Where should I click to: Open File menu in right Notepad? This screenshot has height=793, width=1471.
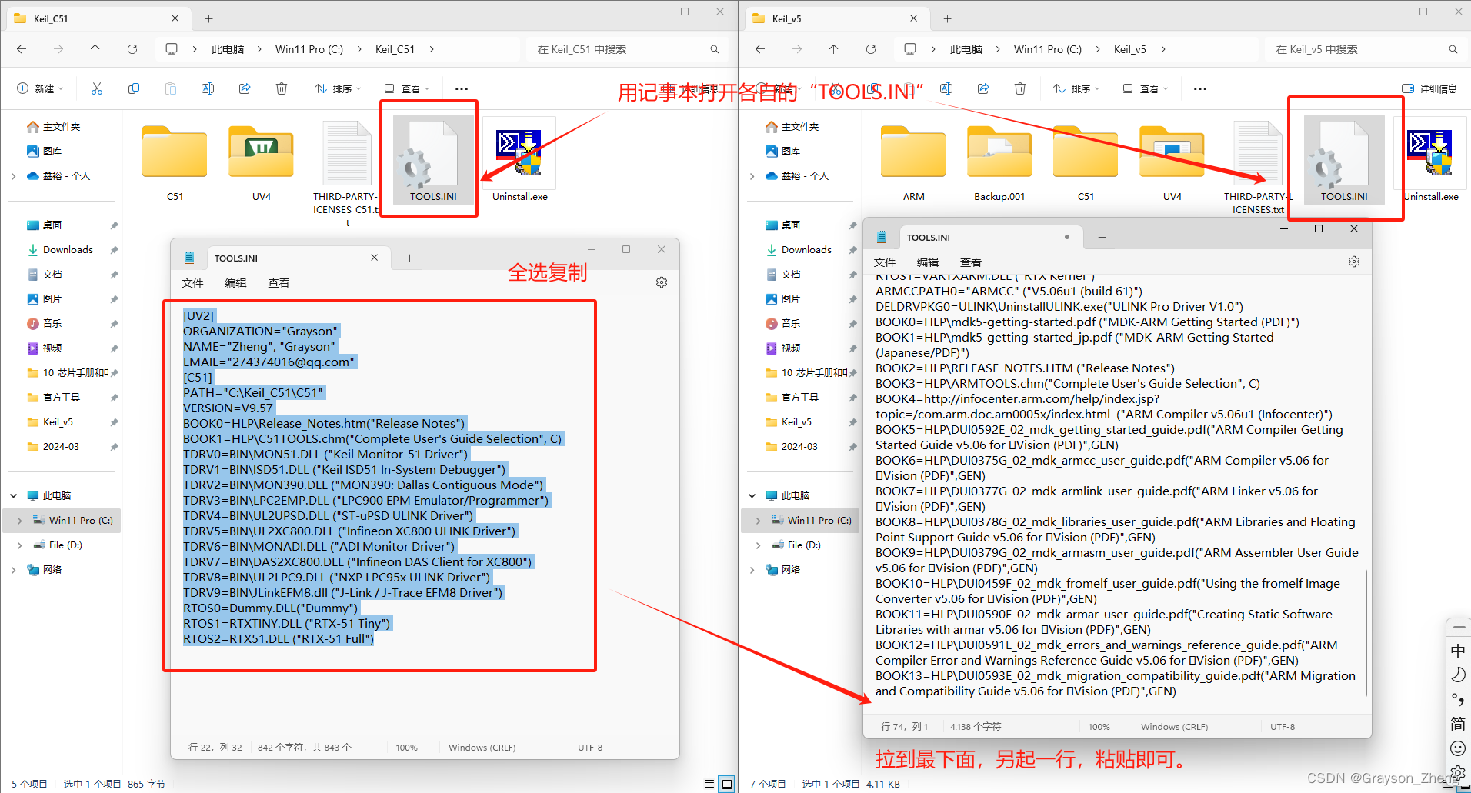885,262
